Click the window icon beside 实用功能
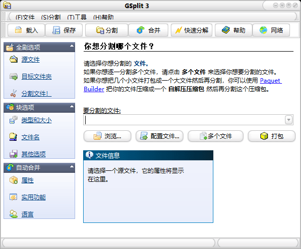The width and height of the screenshot is (301, 249). point(13,197)
